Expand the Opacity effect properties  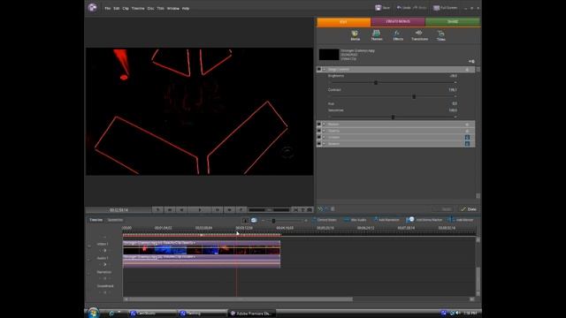(325, 131)
